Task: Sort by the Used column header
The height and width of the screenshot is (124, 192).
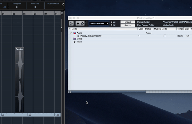Action: tap(141, 29)
